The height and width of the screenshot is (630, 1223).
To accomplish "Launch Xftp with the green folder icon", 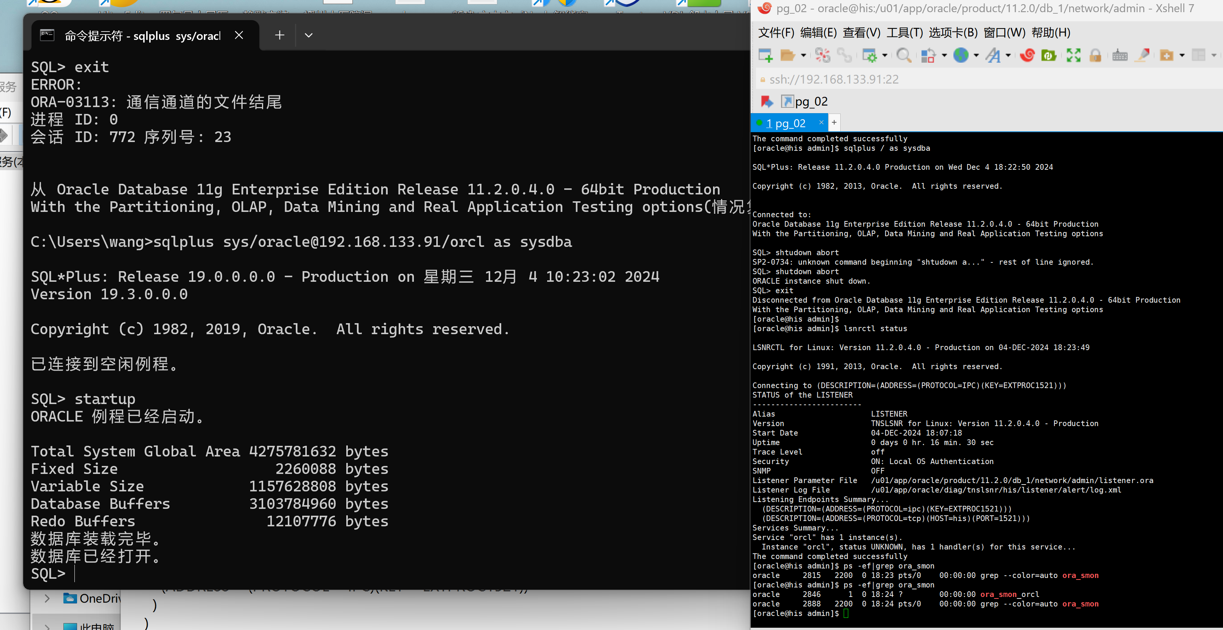I will tap(1048, 55).
